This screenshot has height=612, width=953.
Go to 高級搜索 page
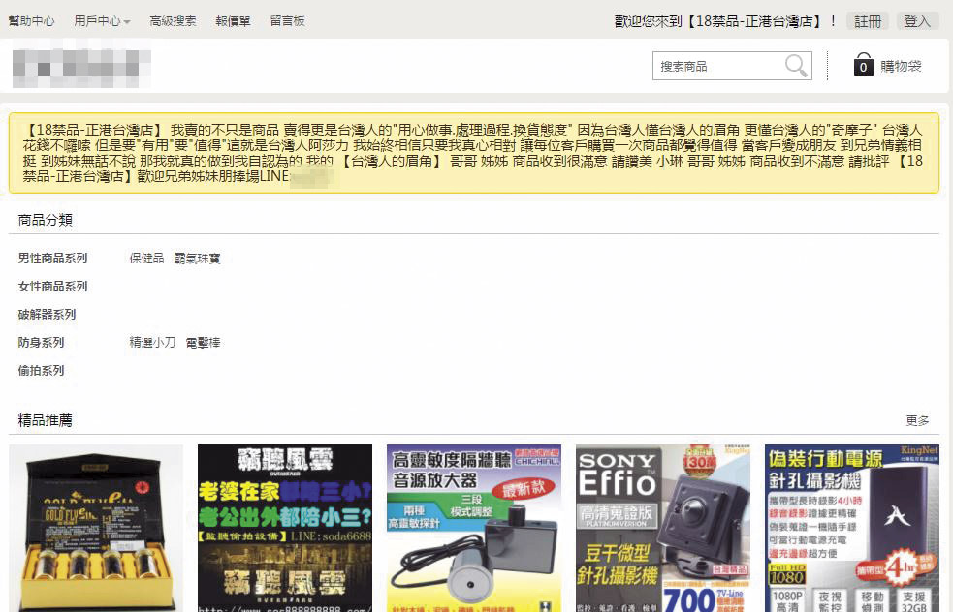[173, 21]
